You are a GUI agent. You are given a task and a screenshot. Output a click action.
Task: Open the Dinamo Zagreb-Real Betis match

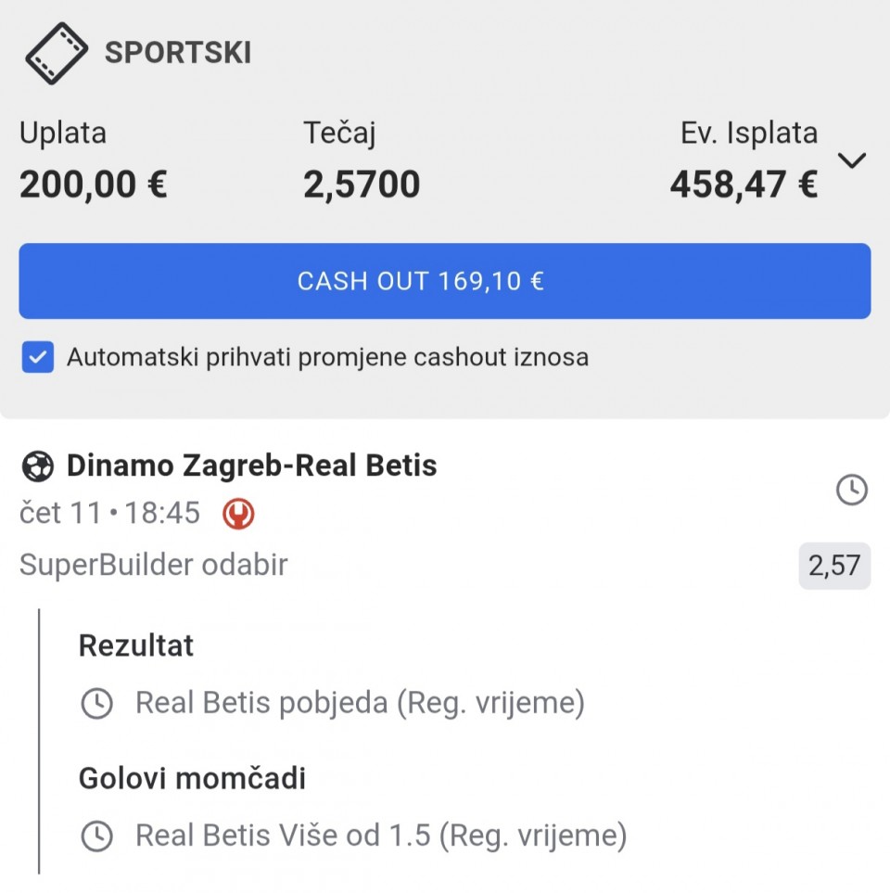point(251,466)
